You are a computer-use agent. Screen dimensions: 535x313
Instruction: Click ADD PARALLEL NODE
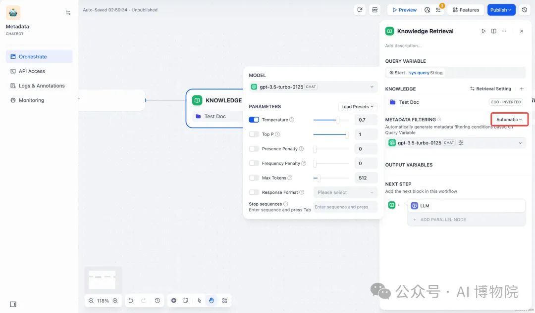[466, 220]
